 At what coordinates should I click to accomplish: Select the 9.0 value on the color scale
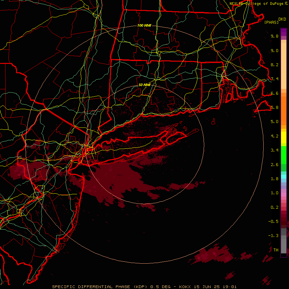tap(275, 50)
